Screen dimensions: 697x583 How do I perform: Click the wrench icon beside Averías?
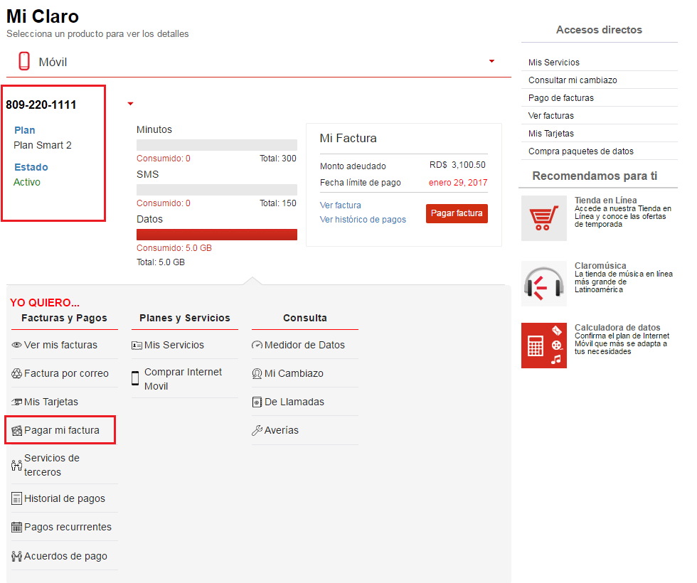tap(257, 430)
